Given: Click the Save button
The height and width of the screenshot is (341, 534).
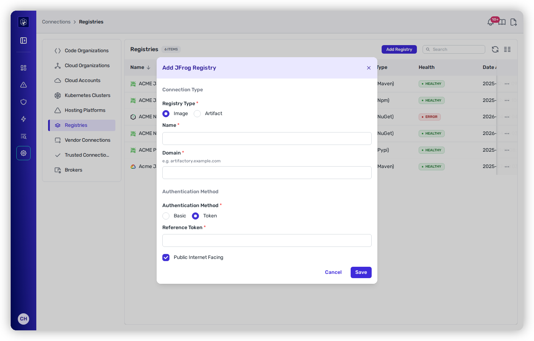Looking at the screenshot, I should pyautogui.click(x=361, y=272).
